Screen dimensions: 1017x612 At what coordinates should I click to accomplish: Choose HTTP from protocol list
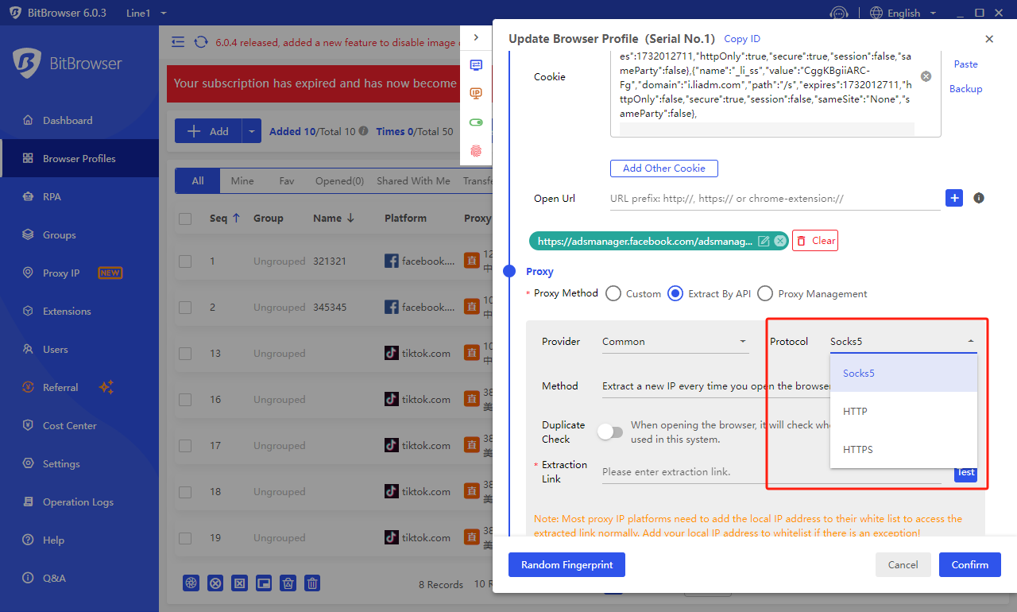pyautogui.click(x=903, y=411)
